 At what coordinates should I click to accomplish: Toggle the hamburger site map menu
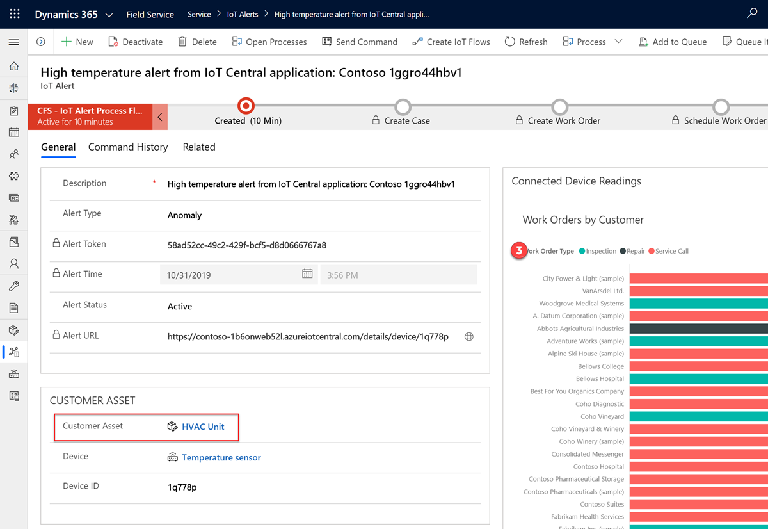(13, 42)
